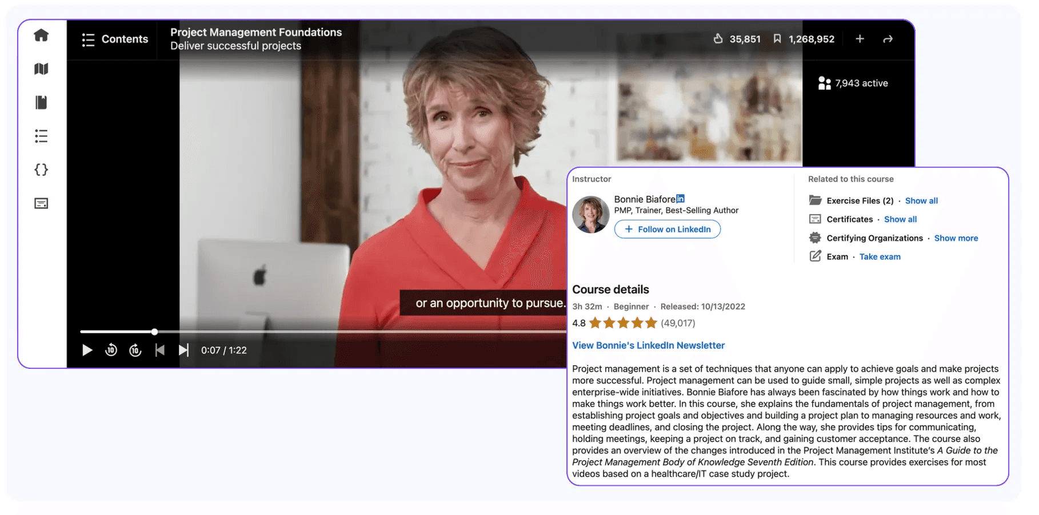
Task: Click the 0:07 / 1:22 time display
Action: (224, 351)
